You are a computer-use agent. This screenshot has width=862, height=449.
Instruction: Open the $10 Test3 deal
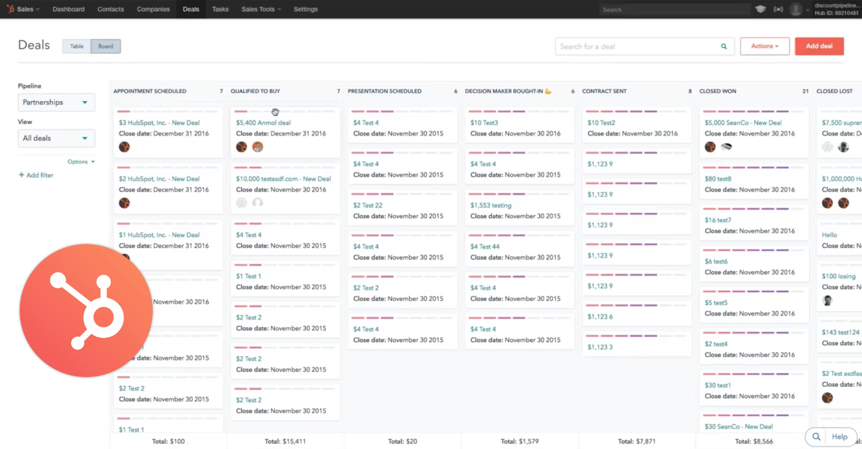click(x=484, y=122)
